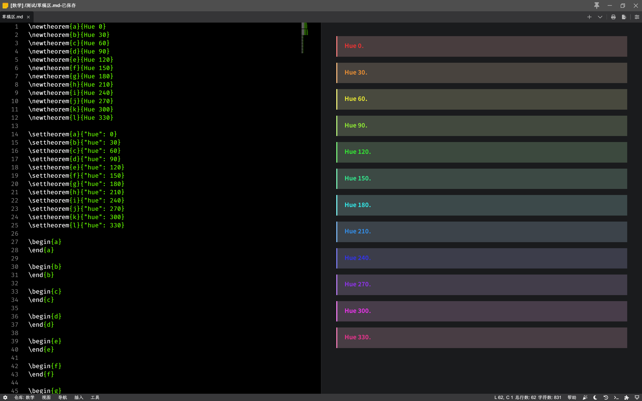Open extensions puzzle piece icon
This screenshot has width=642, height=401.
626,397
